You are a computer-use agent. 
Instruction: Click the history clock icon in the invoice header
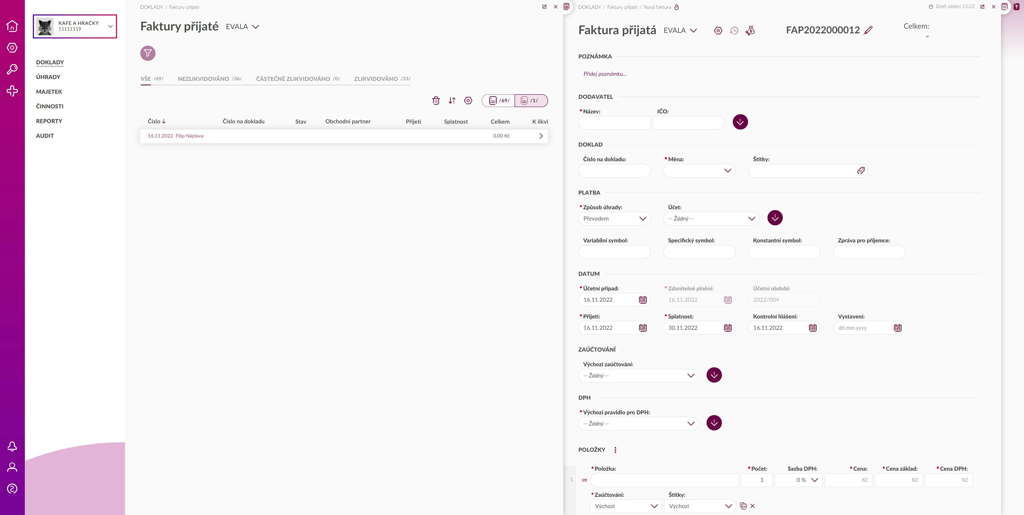734,31
